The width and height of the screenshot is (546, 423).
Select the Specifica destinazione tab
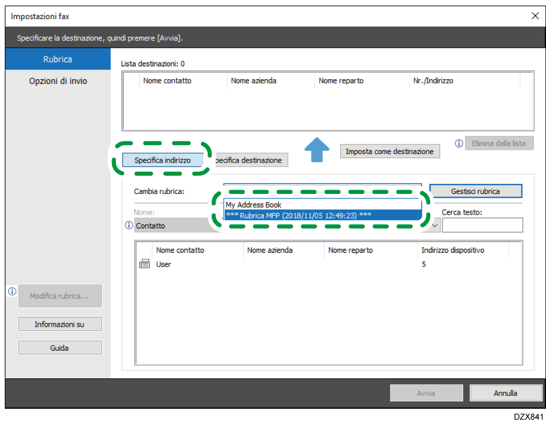(251, 160)
